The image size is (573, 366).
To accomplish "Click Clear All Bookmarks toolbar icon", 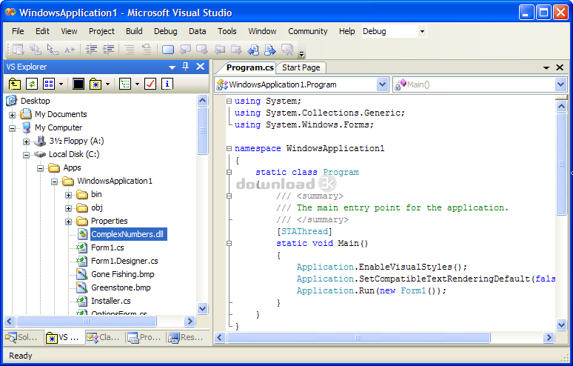I will pos(286,50).
